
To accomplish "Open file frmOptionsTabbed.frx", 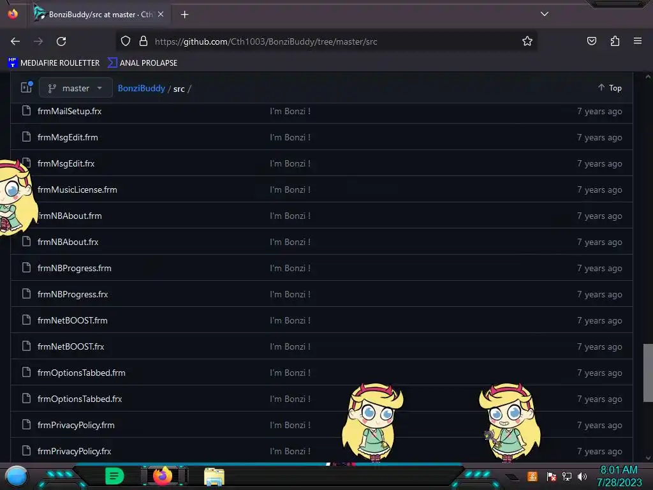I will 80,399.
